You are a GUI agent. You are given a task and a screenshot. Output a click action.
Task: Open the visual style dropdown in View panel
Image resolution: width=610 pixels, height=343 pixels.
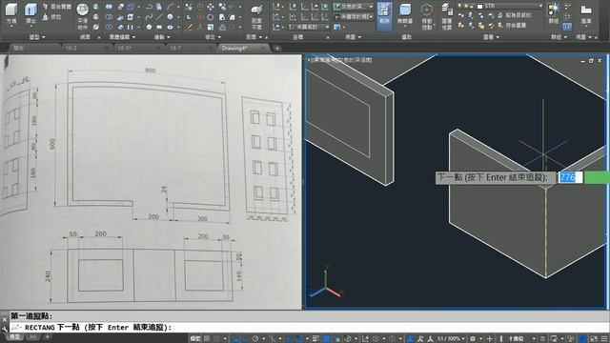pos(354,7)
